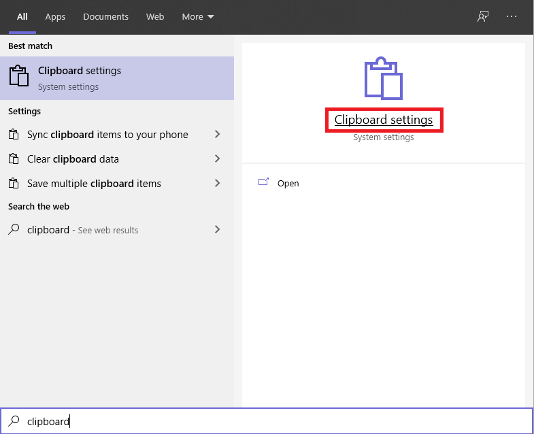Image resolution: width=534 pixels, height=434 pixels.
Task: Click the clipboard icon beside Clear clipboard data
Action: pyautogui.click(x=14, y=158)
